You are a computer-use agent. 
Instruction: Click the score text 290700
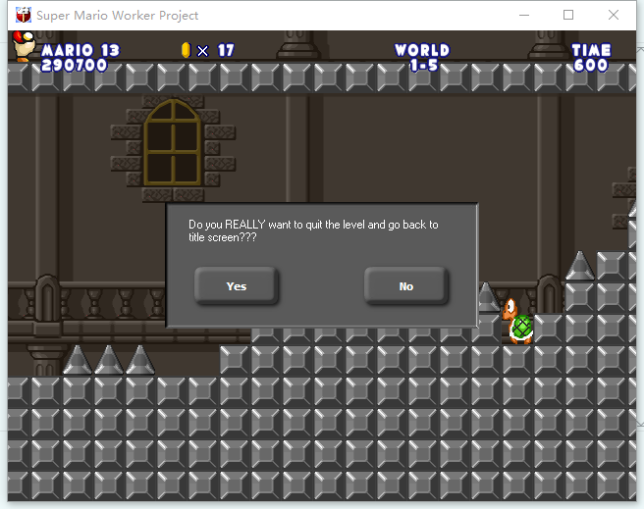[74, 65]
